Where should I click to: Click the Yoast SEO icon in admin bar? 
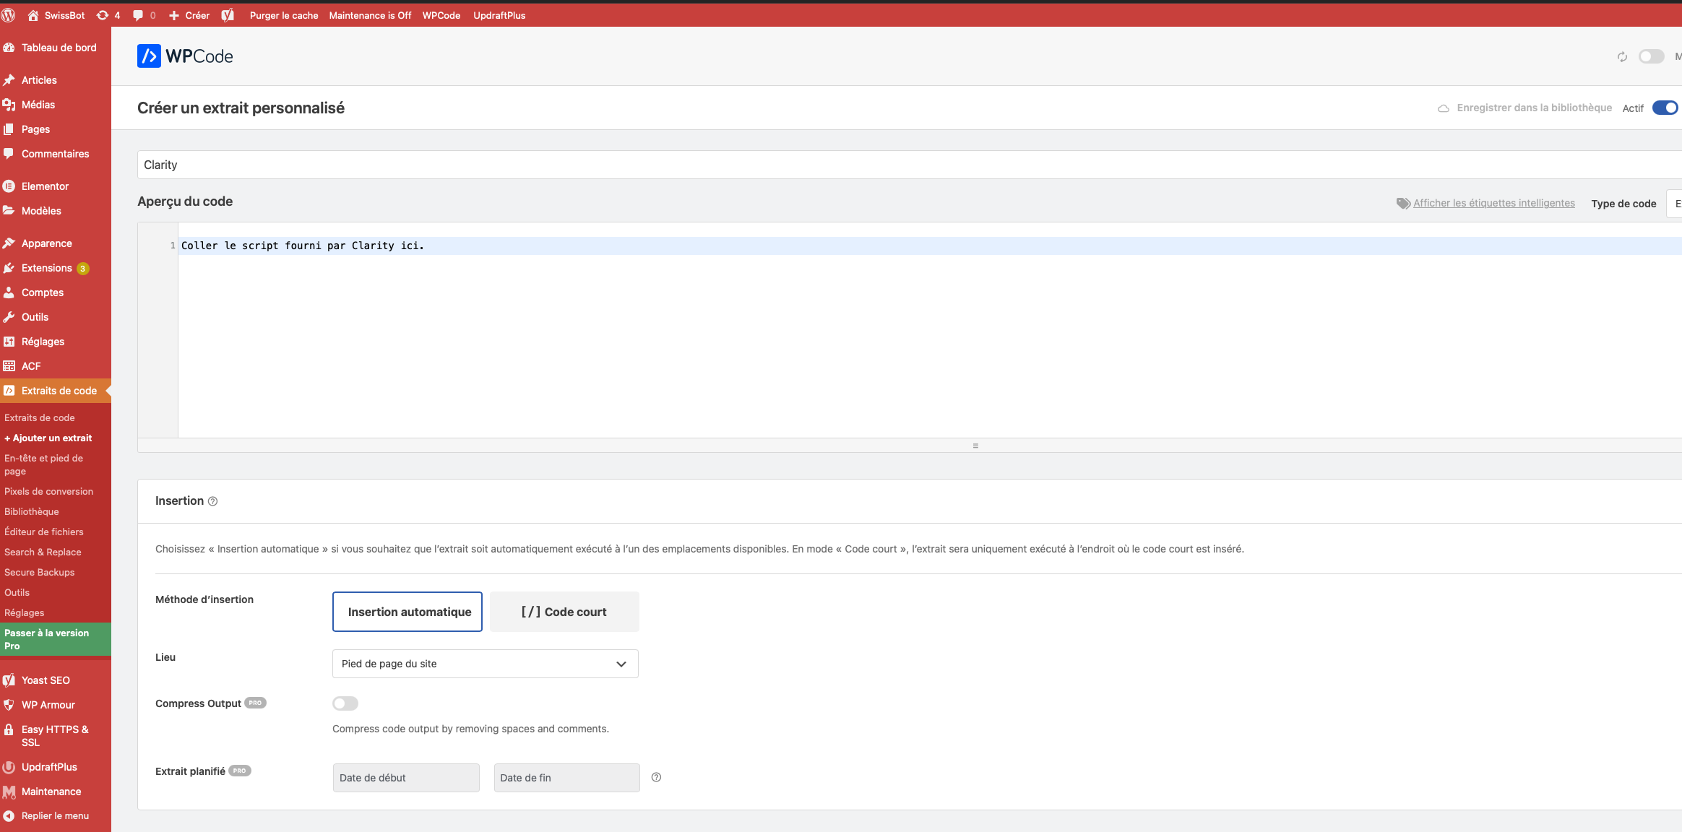click(228, 14)
